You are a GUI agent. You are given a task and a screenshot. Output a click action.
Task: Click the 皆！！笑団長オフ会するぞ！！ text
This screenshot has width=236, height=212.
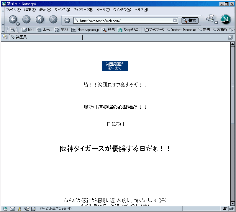(115, 85)
